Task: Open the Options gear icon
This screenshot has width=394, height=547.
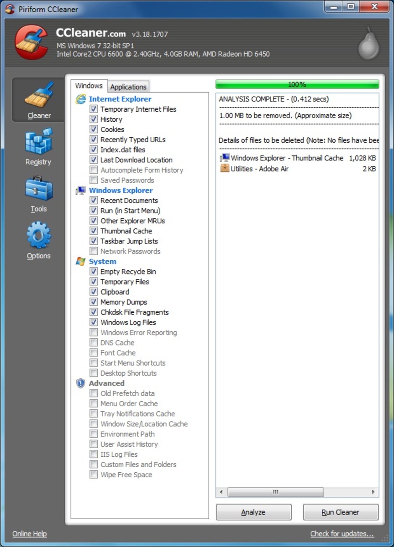Action: click(x=39, y=235)
